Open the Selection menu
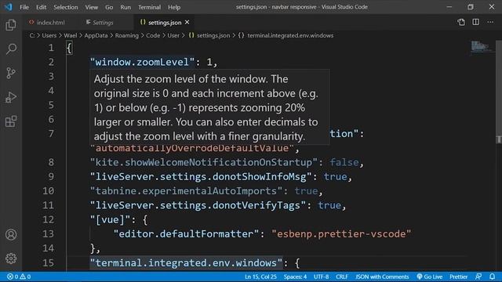Viewport: 502px width, 282px height. pyautogui.click(x=65, y=7)
